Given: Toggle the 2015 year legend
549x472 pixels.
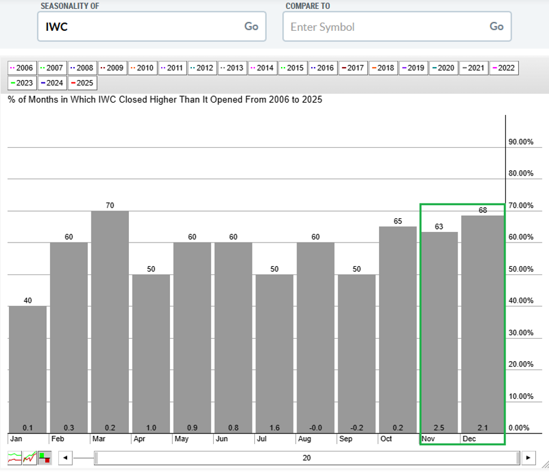Looking at the screenshot, I should [294, 68].
